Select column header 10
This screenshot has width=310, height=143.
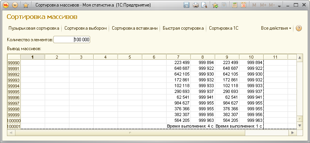click(251, 57)
